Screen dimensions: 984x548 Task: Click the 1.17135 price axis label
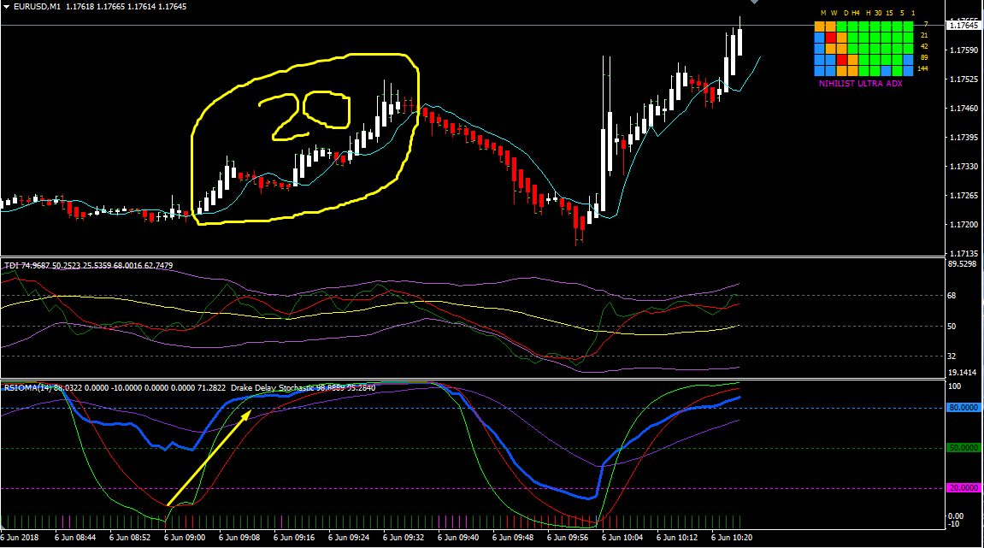pos(964,254)
